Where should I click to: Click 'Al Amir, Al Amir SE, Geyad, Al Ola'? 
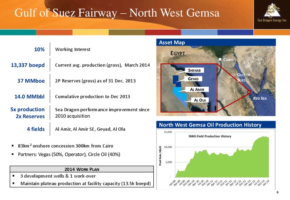pyautogui.click(x=90, y=129)
